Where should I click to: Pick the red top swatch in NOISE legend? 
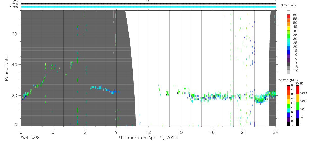pos(297,90)
